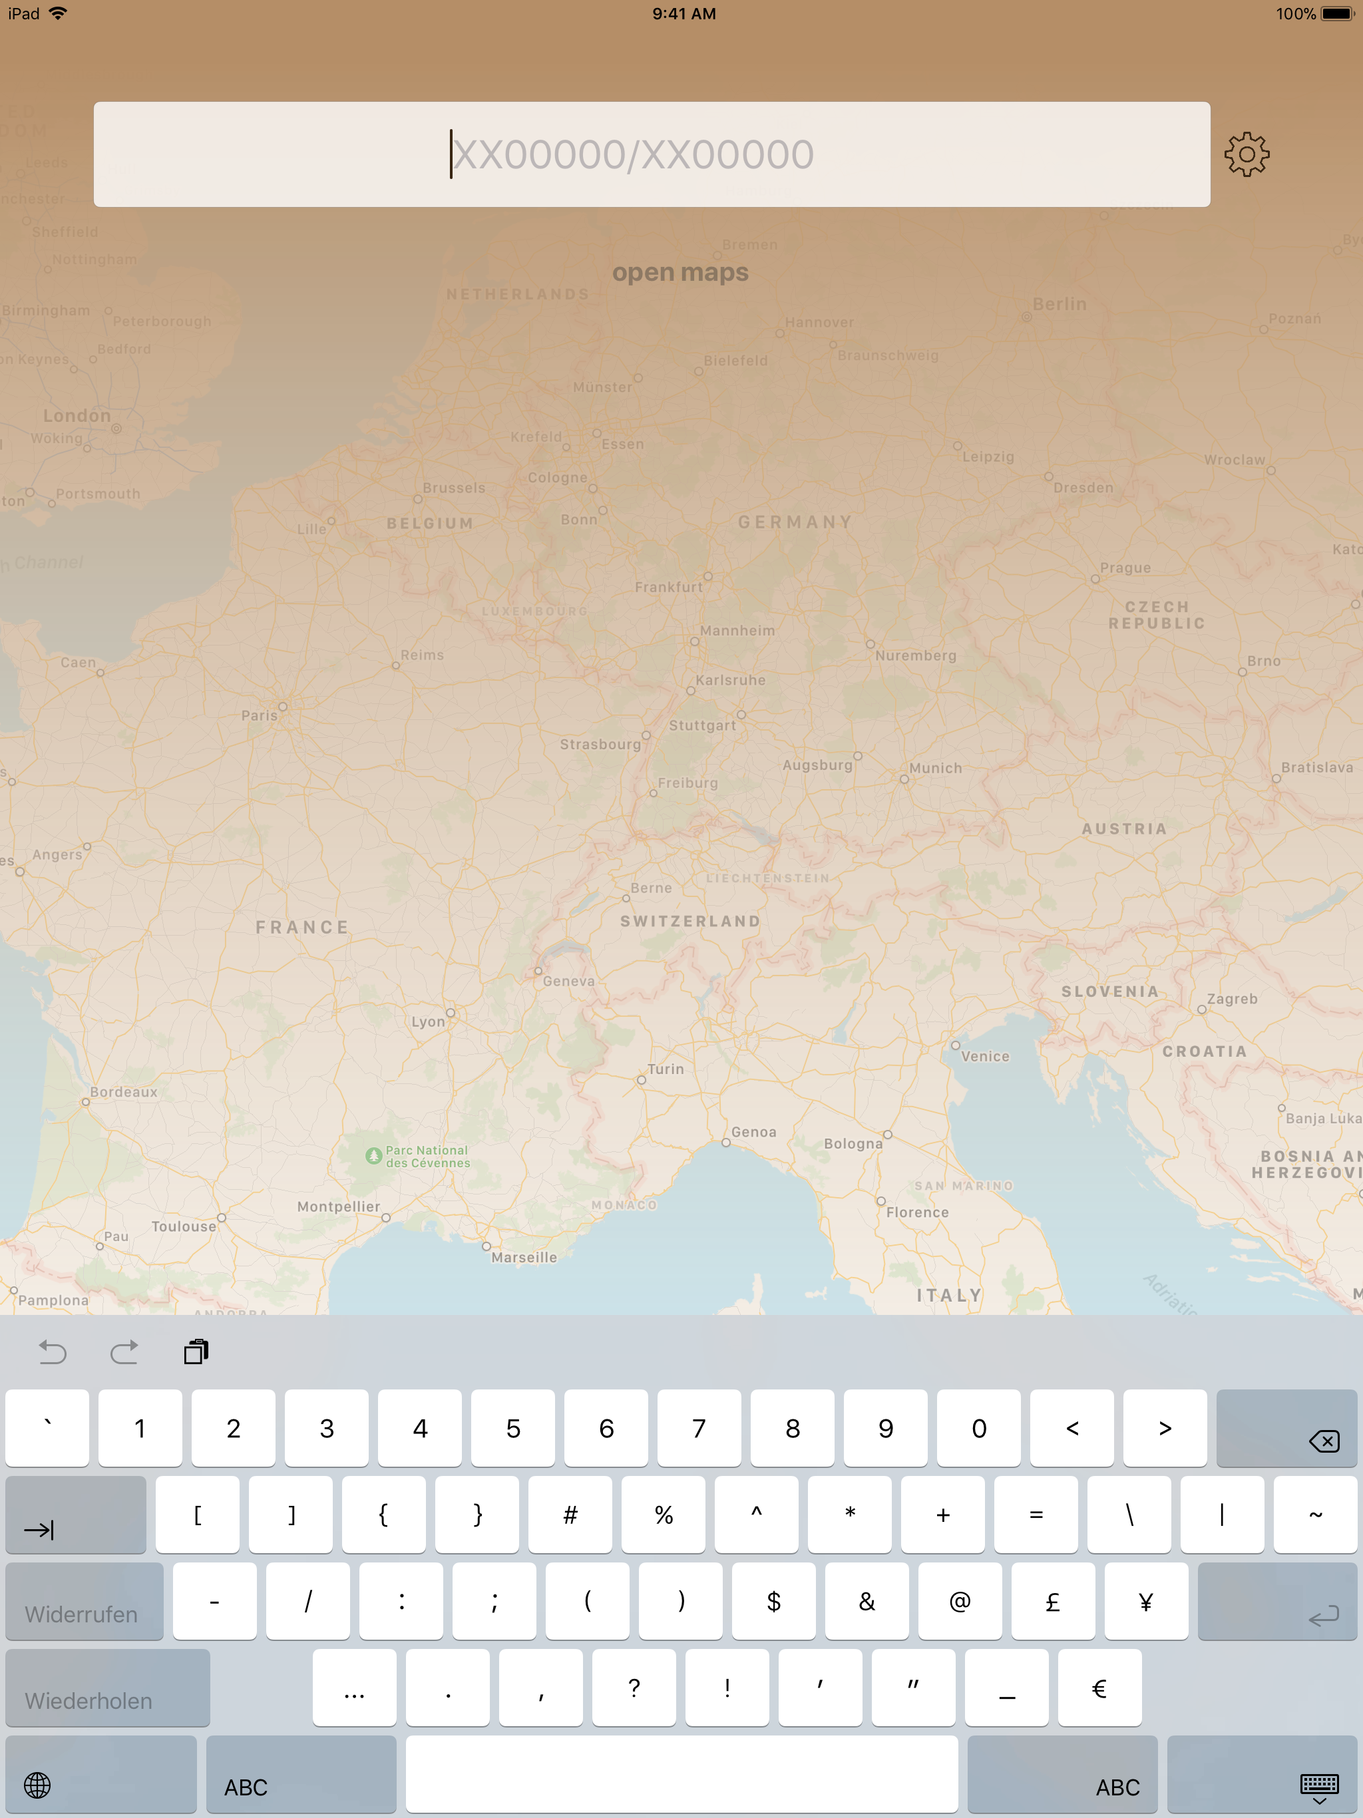The image size is (1363, 1818).
Task: Tap the open maps link
Action: tap(680, 272)
